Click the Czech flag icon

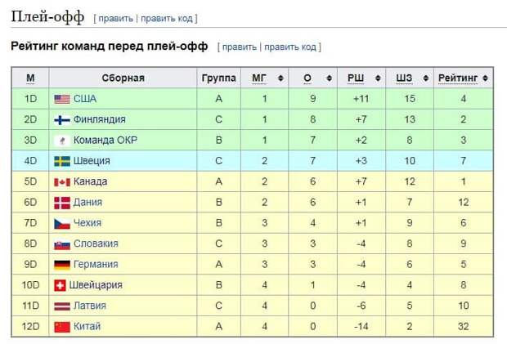tap(62, 223)
